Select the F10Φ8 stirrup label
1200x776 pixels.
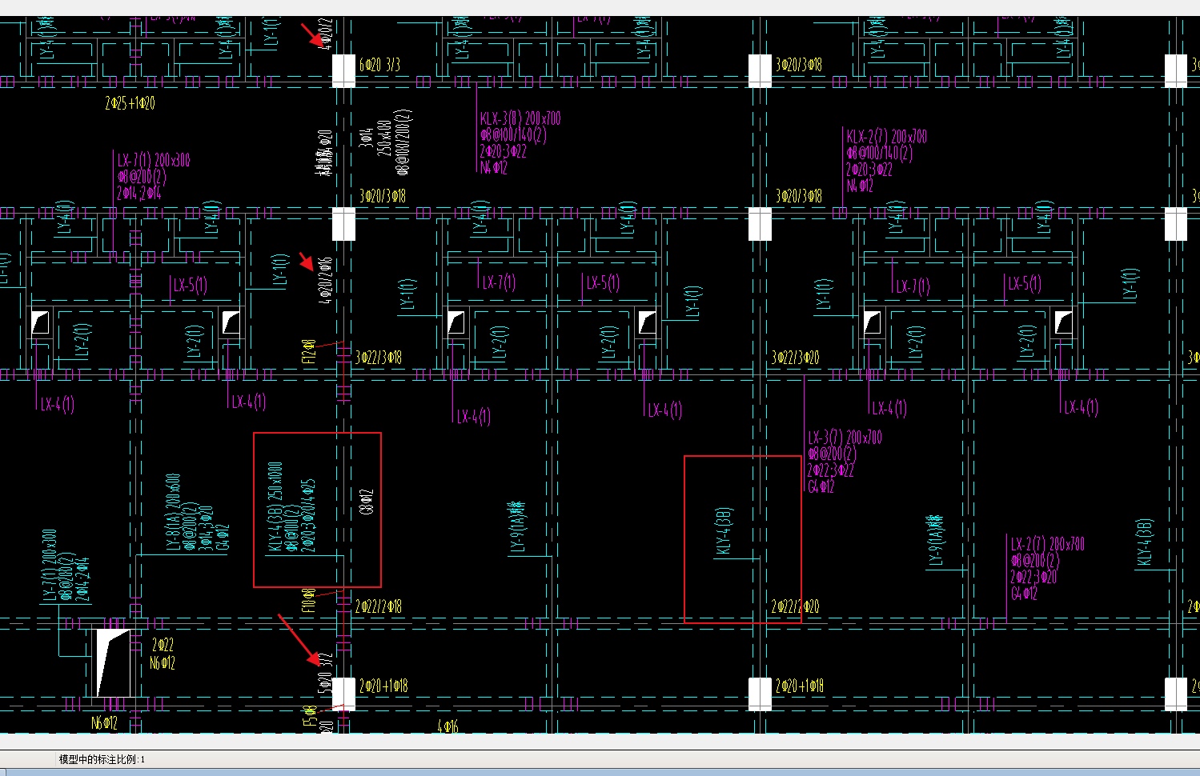click(308, 600)
